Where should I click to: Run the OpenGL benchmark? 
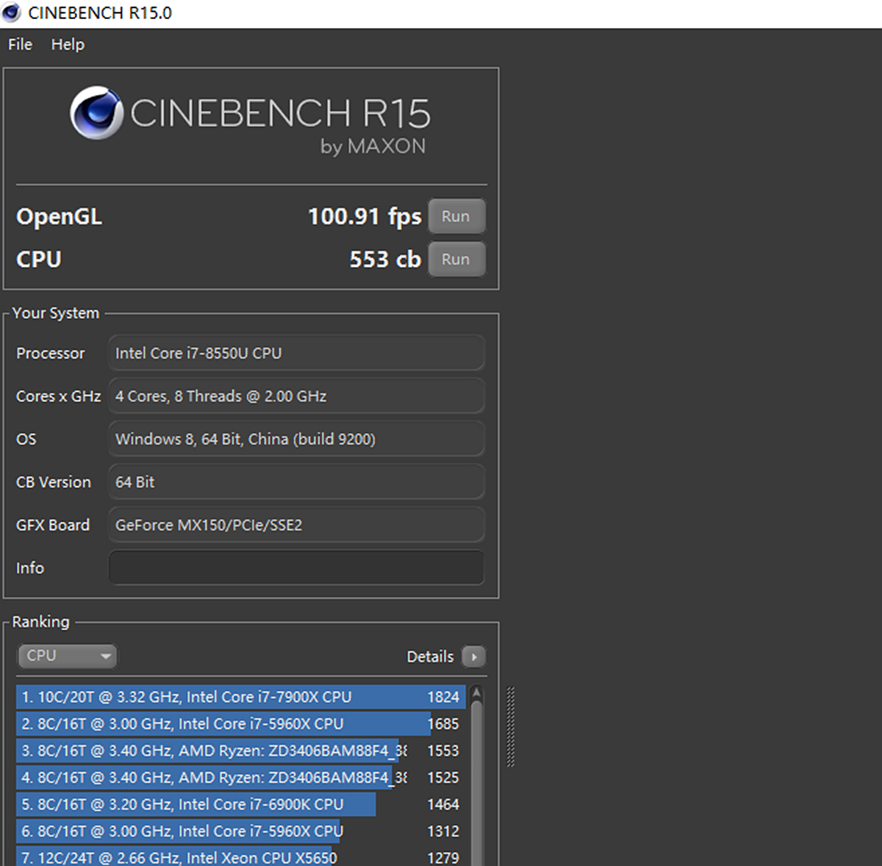click(456, 216)
